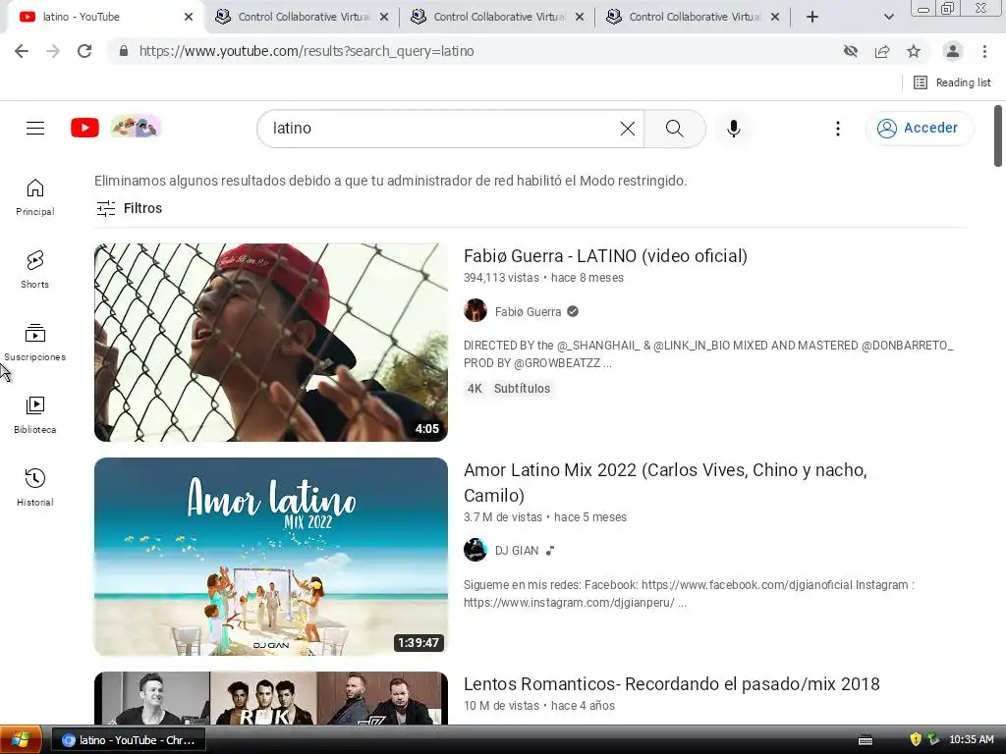Click the crossed-eye tracking icon in address bar

click(x=851, y=51)
